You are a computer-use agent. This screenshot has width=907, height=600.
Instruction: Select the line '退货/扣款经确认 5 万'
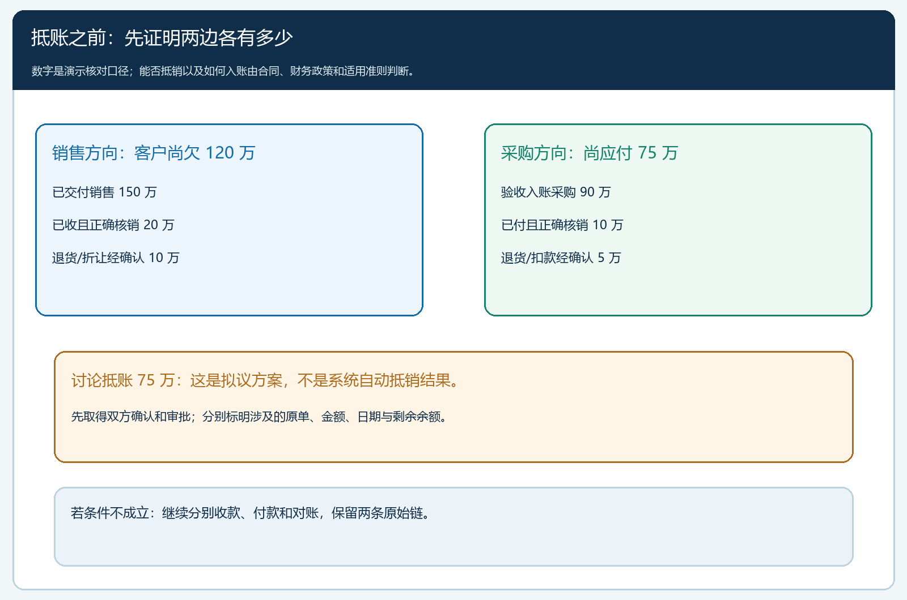[561, 258]
